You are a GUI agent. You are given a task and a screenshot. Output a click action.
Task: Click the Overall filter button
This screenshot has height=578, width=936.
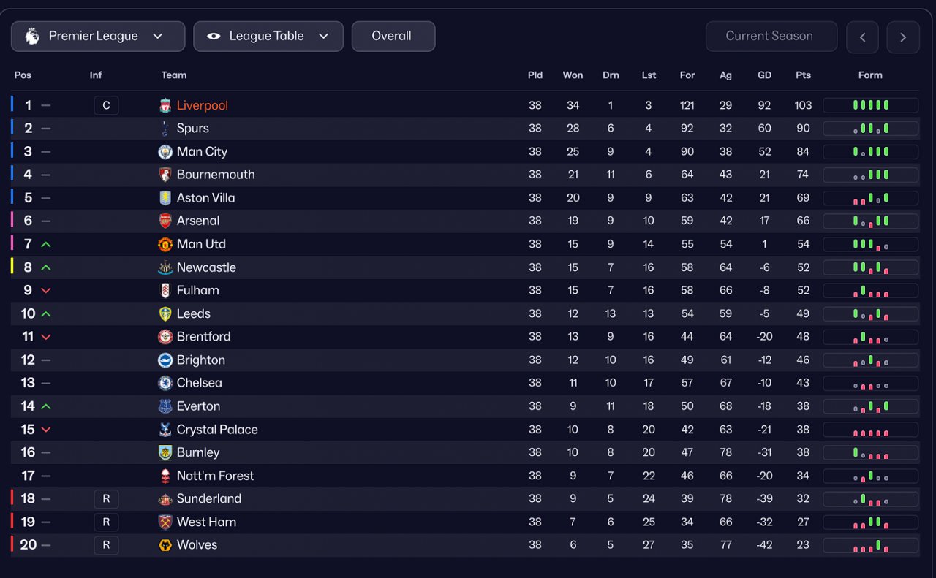coord(393,36)
